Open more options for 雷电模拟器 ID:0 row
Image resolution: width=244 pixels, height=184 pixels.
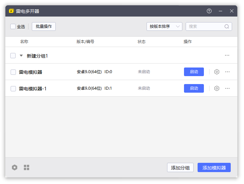coord(227,72)
